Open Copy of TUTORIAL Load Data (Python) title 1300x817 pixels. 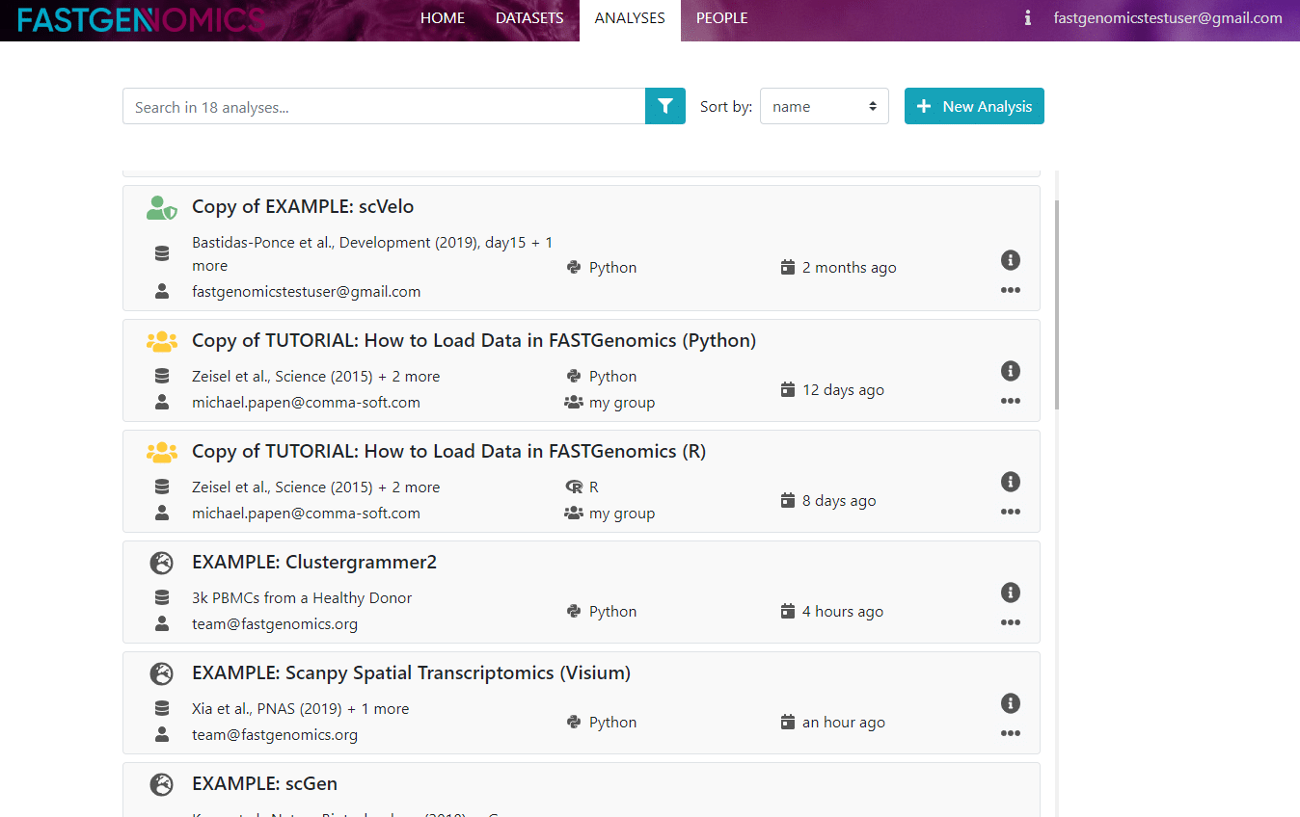[474, 341]
